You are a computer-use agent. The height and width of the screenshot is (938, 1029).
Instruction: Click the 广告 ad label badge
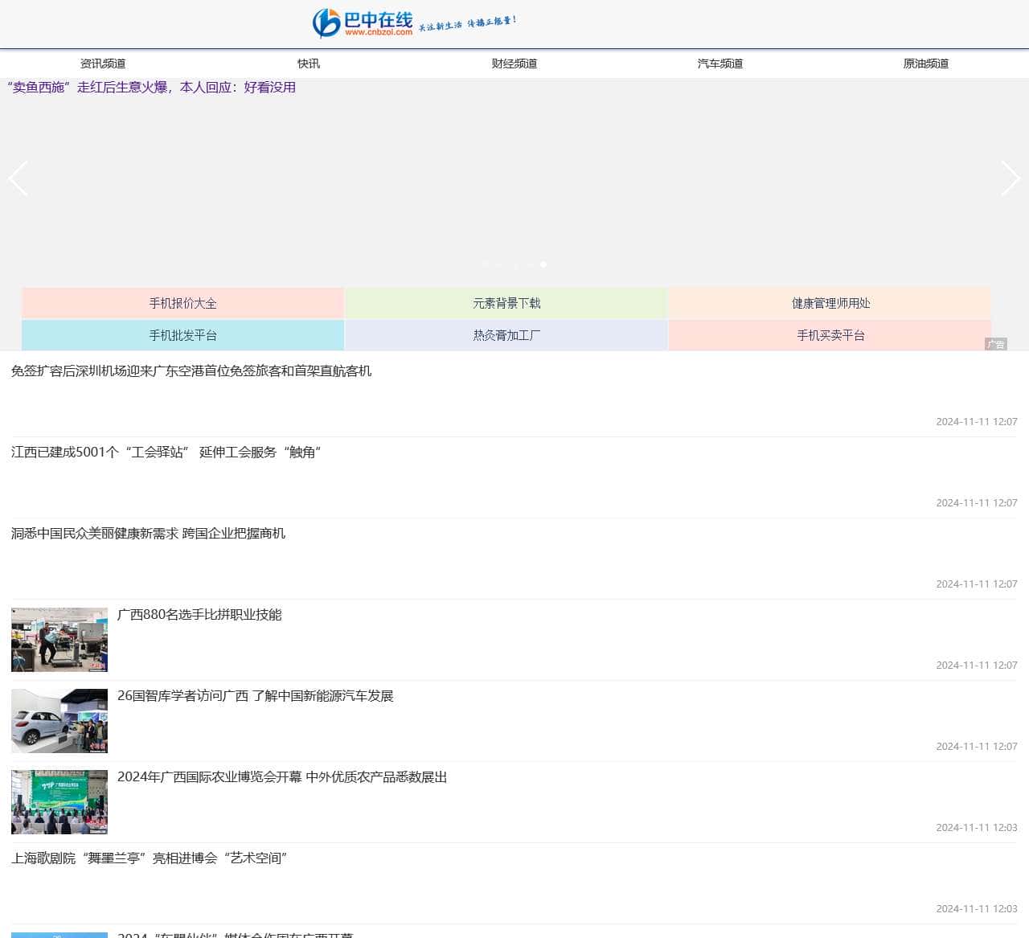995,344
